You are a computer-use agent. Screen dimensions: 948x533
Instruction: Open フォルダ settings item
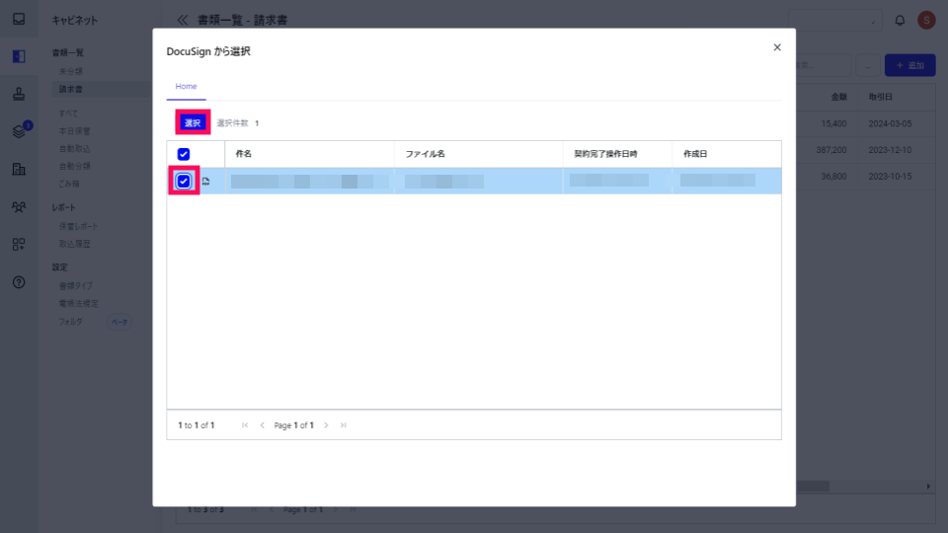pos(70,322)
